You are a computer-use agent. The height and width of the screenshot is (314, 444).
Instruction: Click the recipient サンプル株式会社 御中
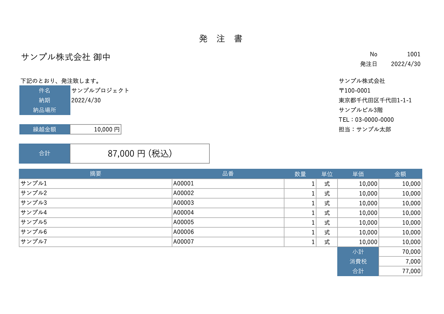tap(66, 57)
